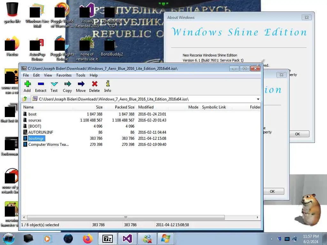Open the BonziBuddy2 desktop icon

pos(112,48)
